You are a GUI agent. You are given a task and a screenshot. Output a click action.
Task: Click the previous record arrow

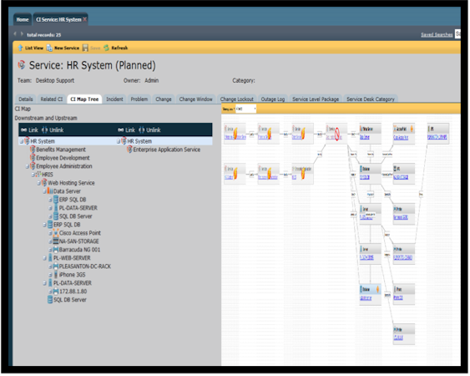click(x=15, y=34)
